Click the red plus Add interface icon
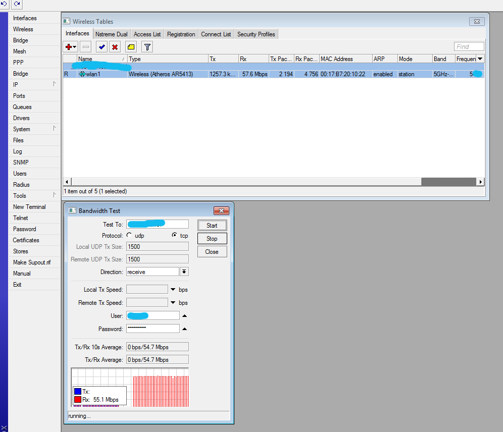 [69, 47]
